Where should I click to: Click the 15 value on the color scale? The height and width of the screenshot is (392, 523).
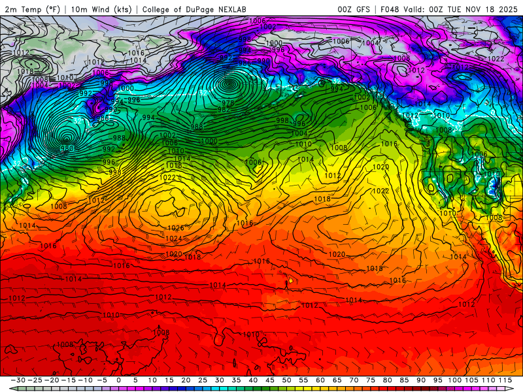point(169,380)
